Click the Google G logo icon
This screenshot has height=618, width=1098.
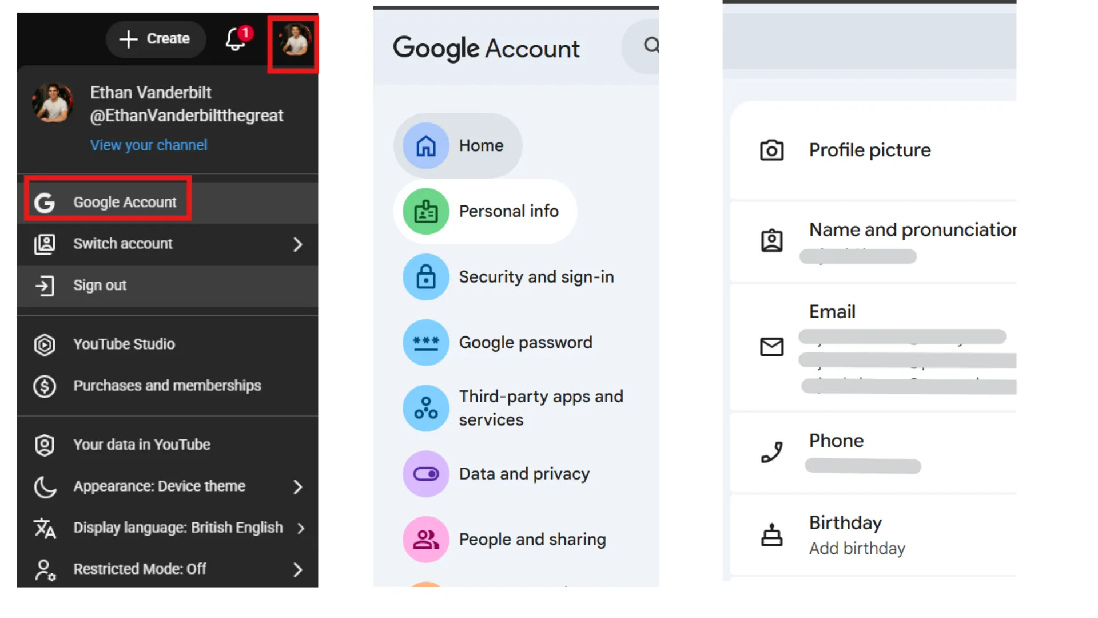[x=45, y=203]
